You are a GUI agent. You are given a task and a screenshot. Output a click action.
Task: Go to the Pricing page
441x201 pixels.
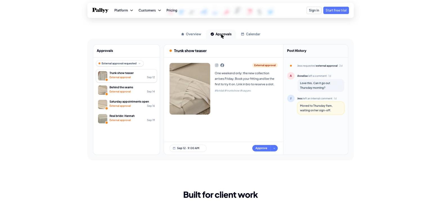(x=172, y=10)
